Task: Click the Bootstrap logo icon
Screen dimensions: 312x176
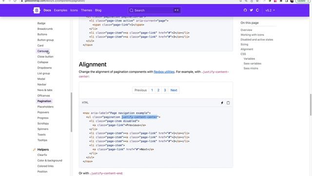Action: click(x=37, y=10)
